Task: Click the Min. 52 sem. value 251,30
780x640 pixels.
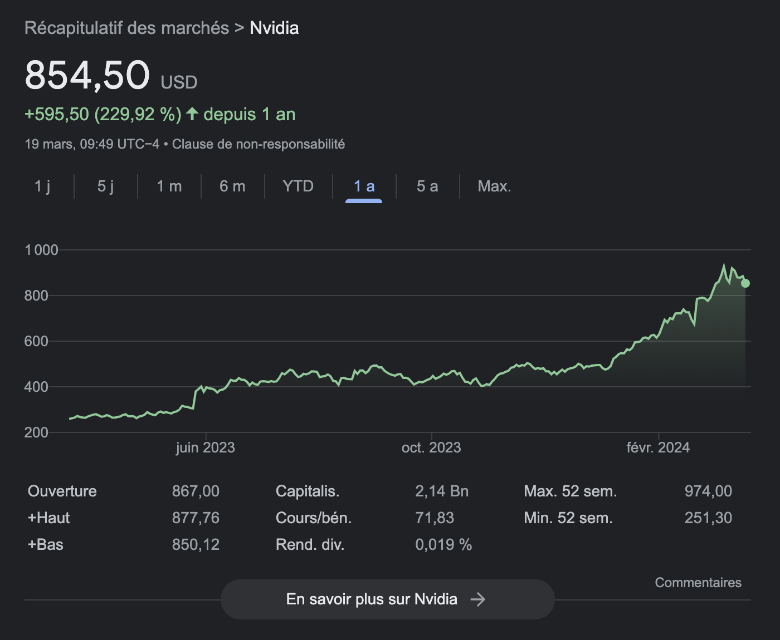Action: click(x=708, y=518)
